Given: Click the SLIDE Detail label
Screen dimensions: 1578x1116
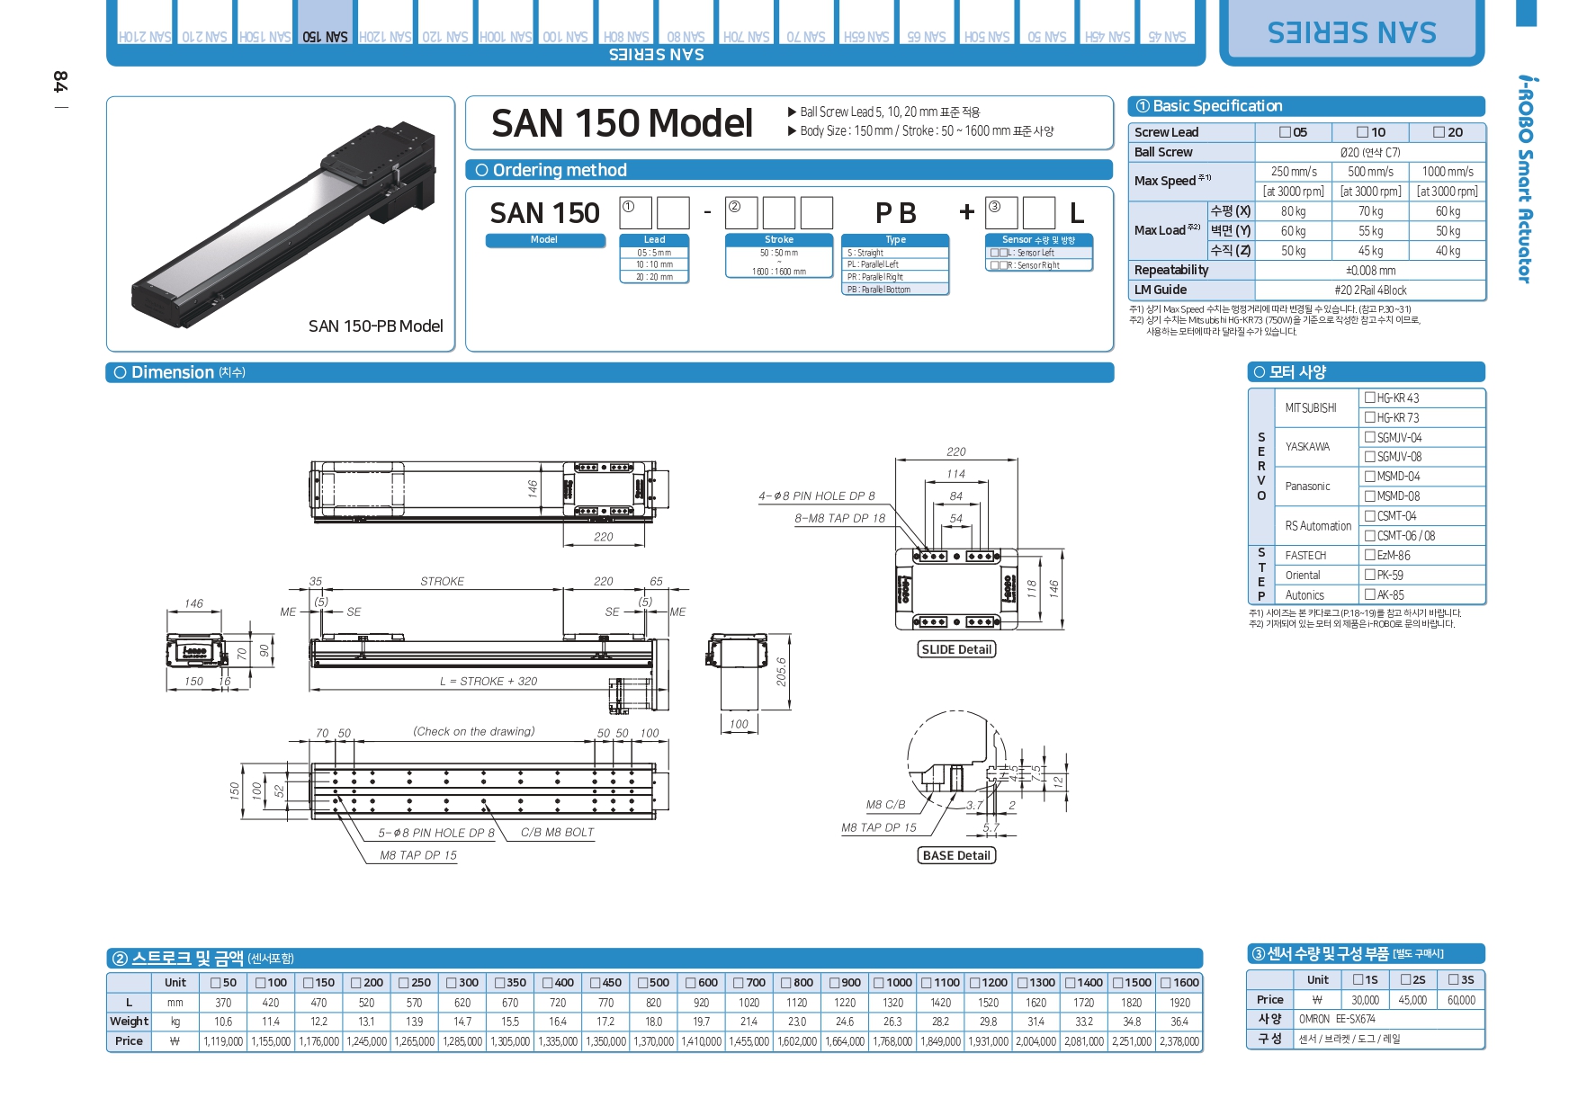Looking at the screenshot, I should (956, 649).
